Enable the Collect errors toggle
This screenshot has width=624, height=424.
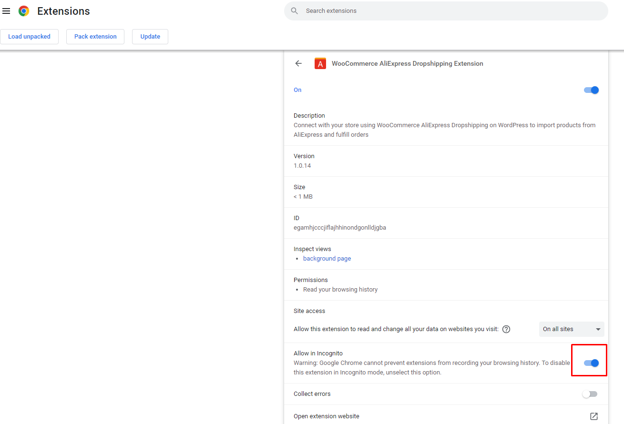pyautogui.click(x=590, y=394)
